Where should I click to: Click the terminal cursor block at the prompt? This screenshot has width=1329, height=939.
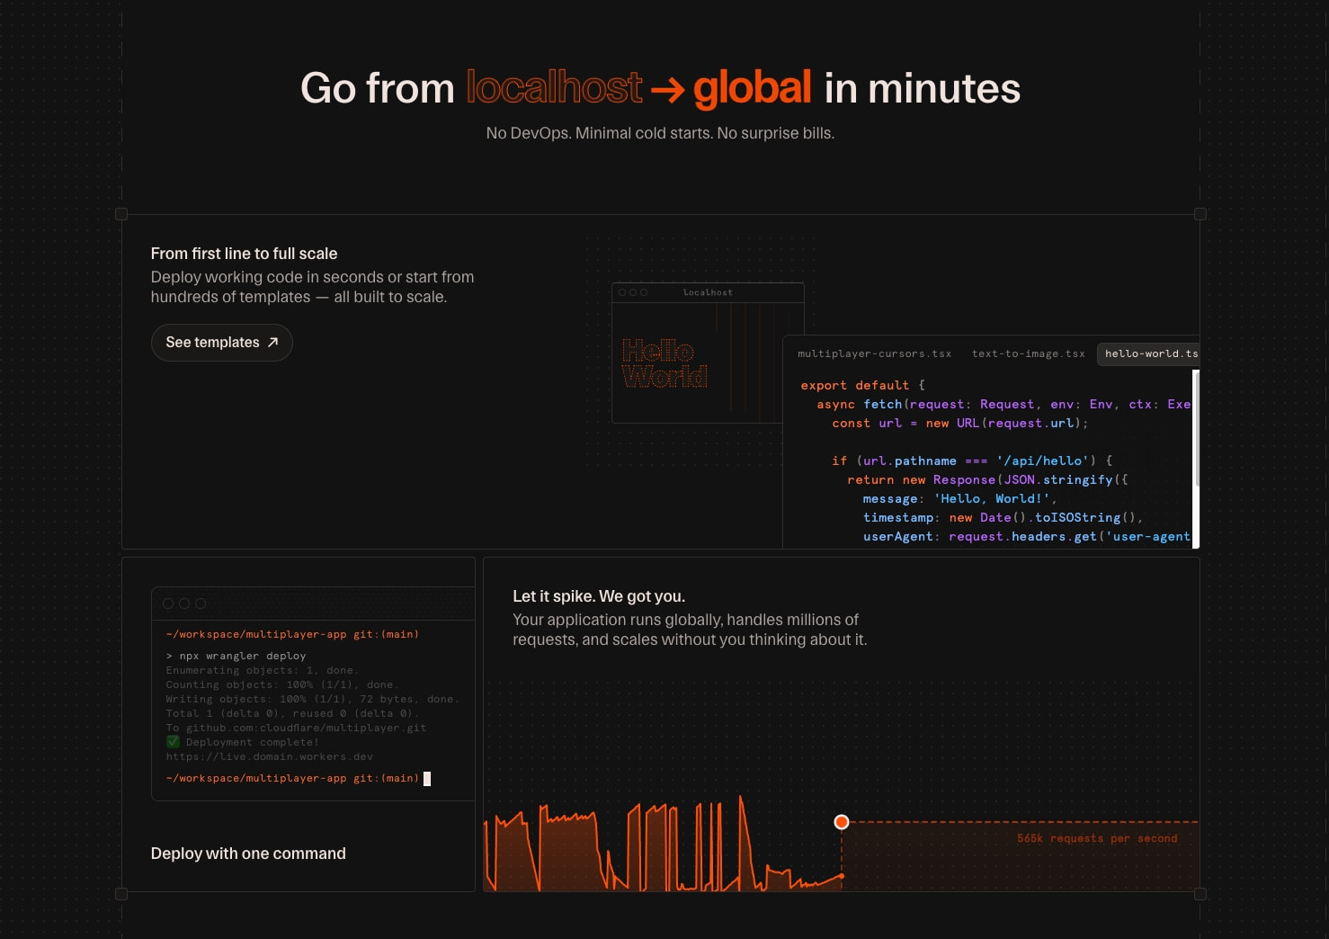427,779
